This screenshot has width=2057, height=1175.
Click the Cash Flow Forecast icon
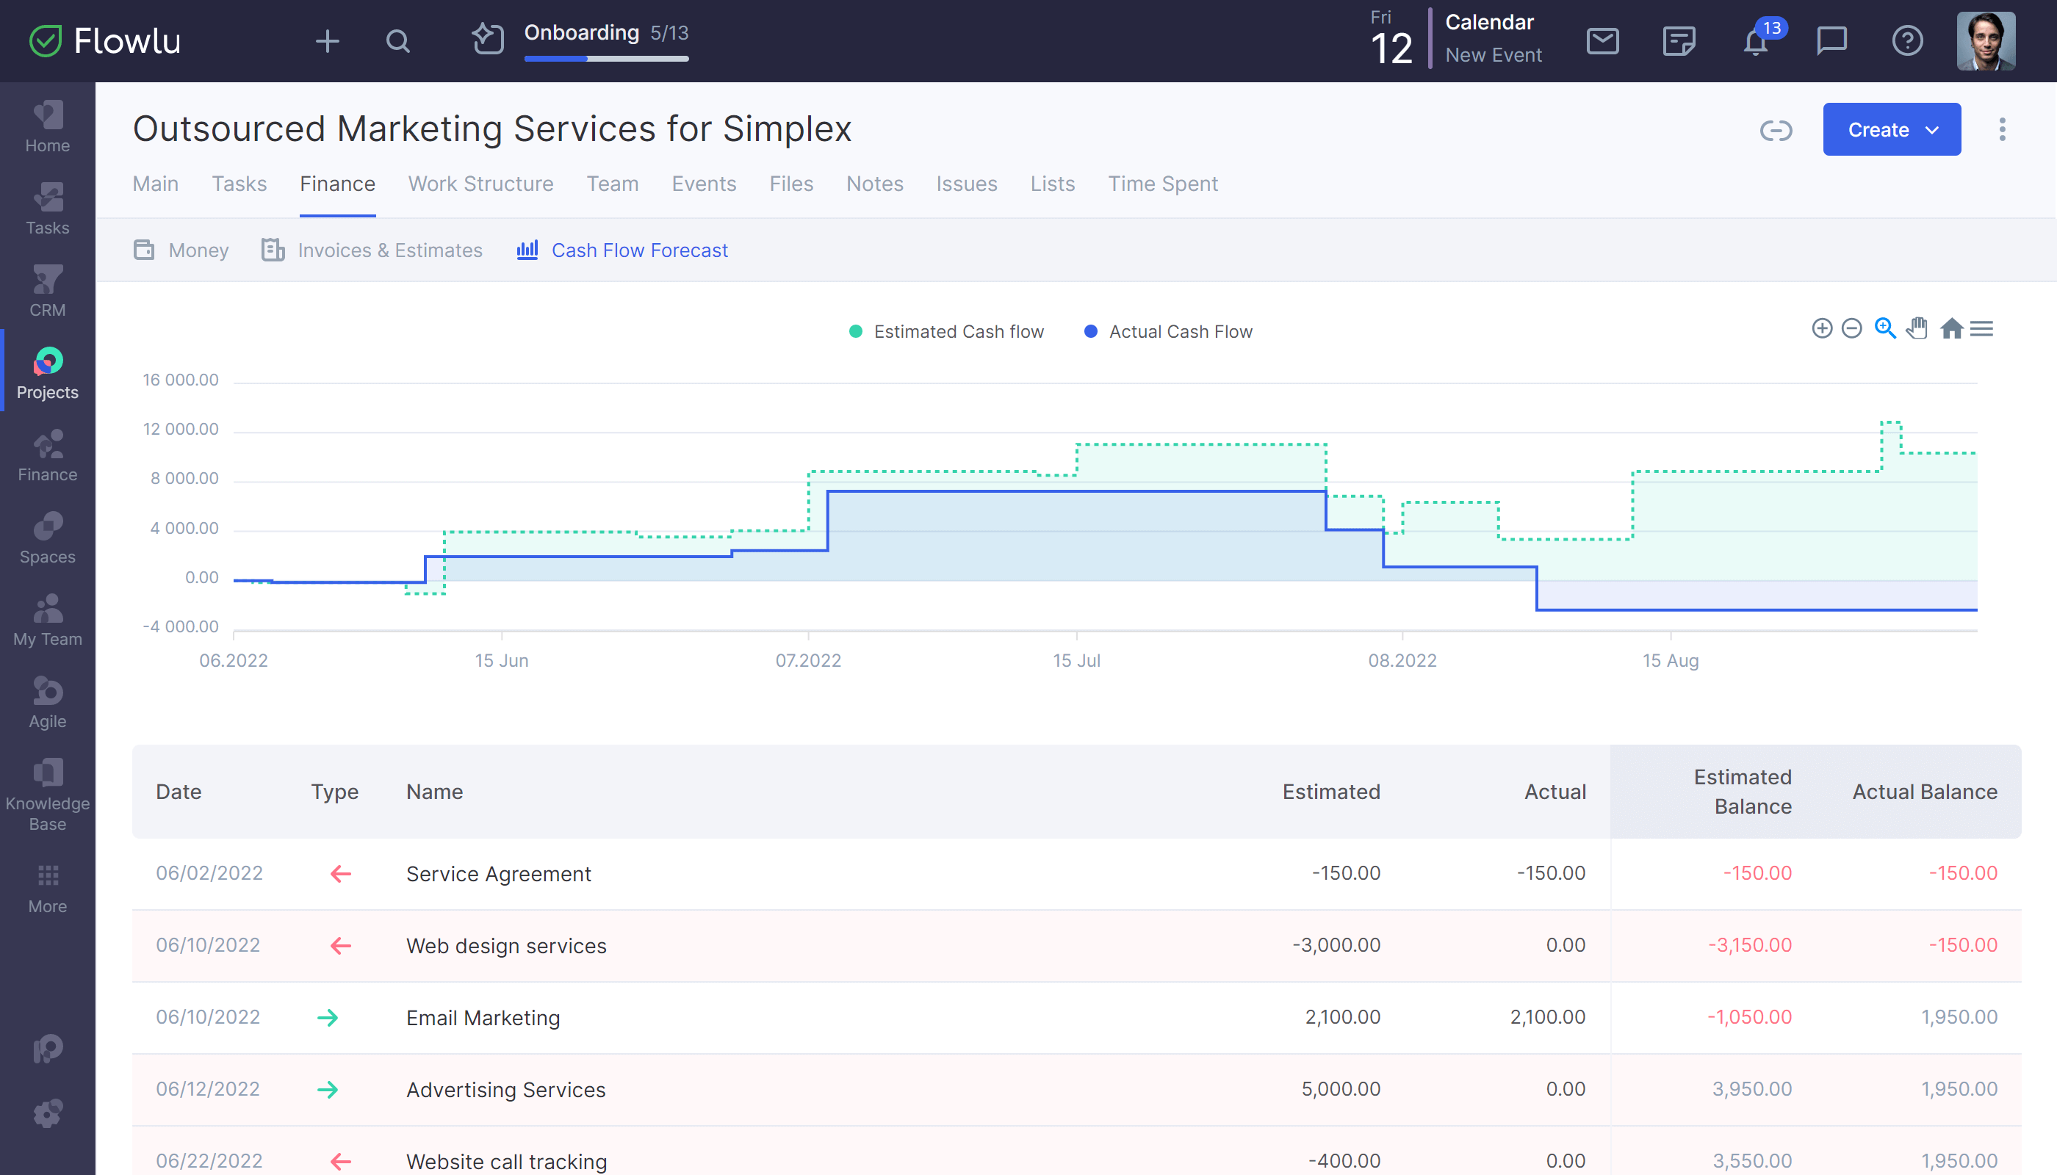[528, 250]
